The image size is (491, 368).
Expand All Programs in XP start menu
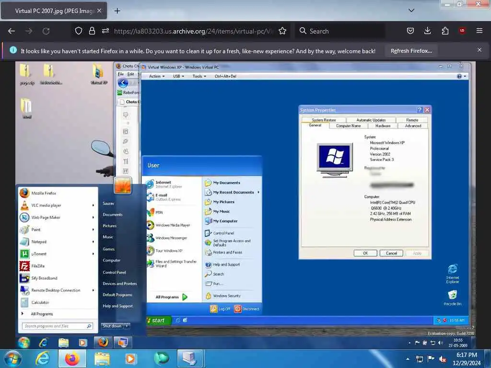pos(171,297)
